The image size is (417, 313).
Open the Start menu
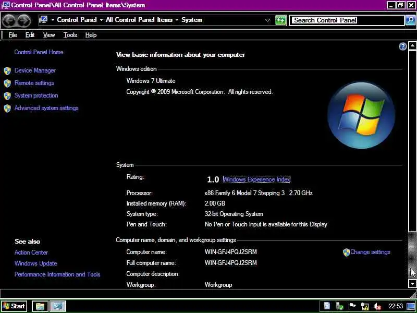pos(14,306)
